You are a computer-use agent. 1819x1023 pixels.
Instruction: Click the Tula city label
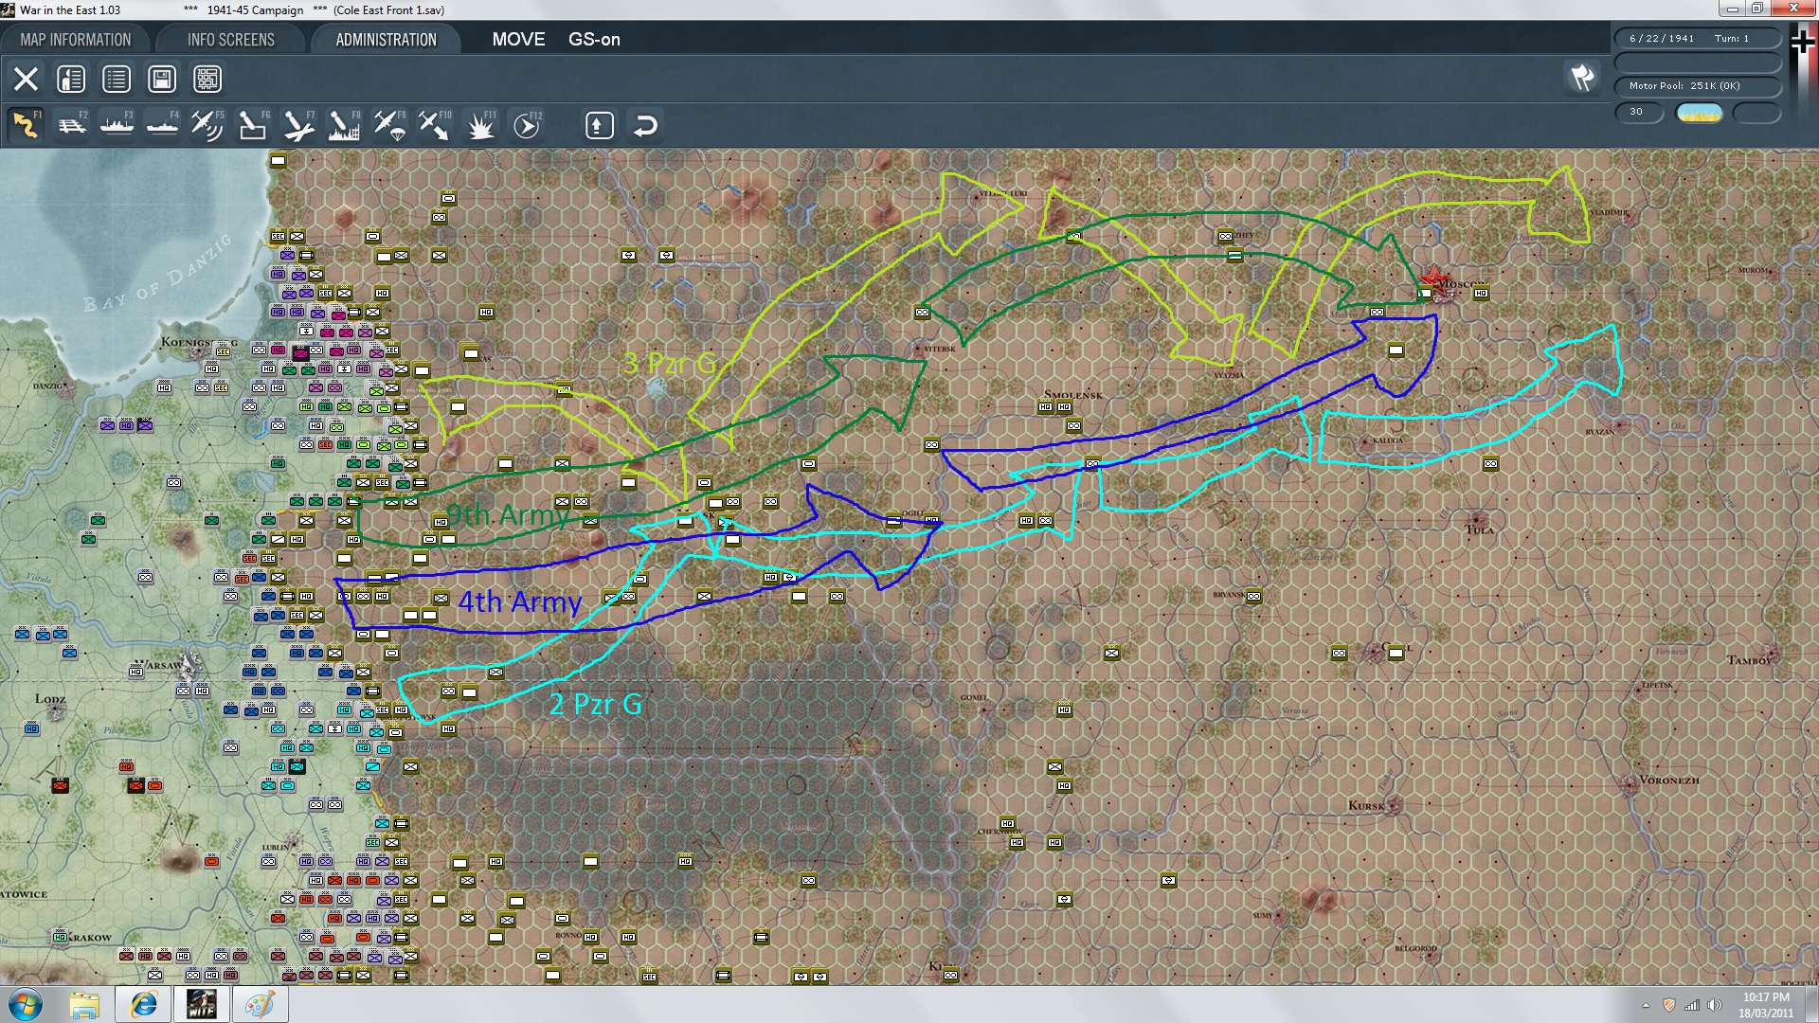click(x=1479, y=529)
